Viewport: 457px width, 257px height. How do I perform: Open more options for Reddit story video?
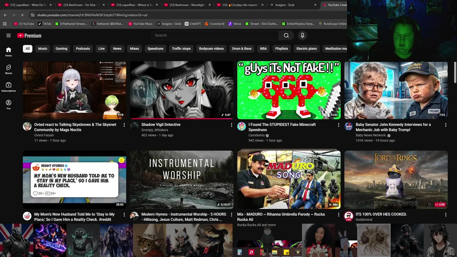click(124, 215)
